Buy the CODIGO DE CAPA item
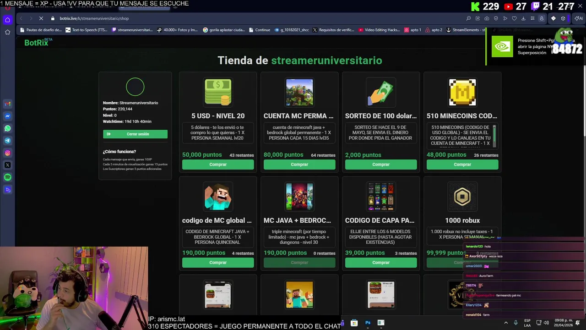Screen dimensions: 586x330 pyautogui.click(x=381, y=263)
